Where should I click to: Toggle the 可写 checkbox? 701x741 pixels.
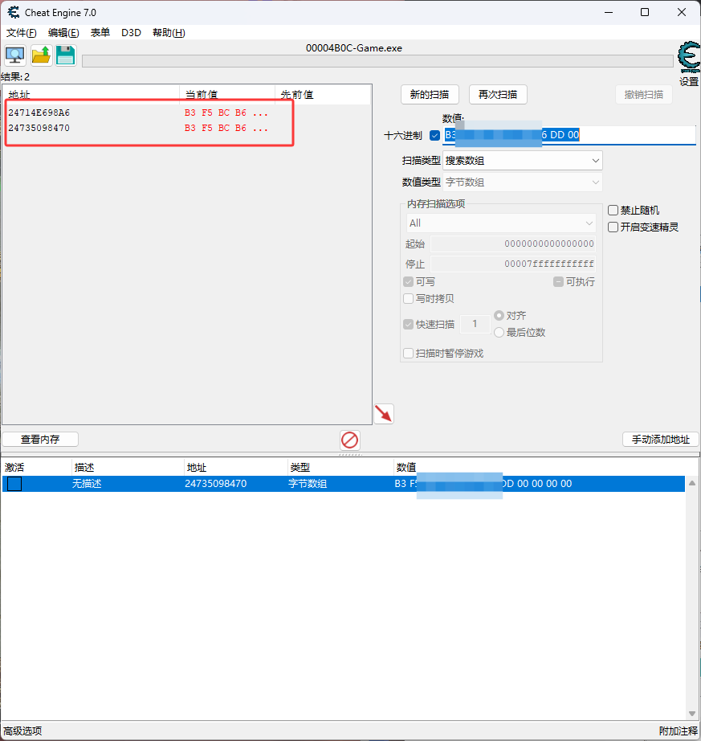click(409, 282)
